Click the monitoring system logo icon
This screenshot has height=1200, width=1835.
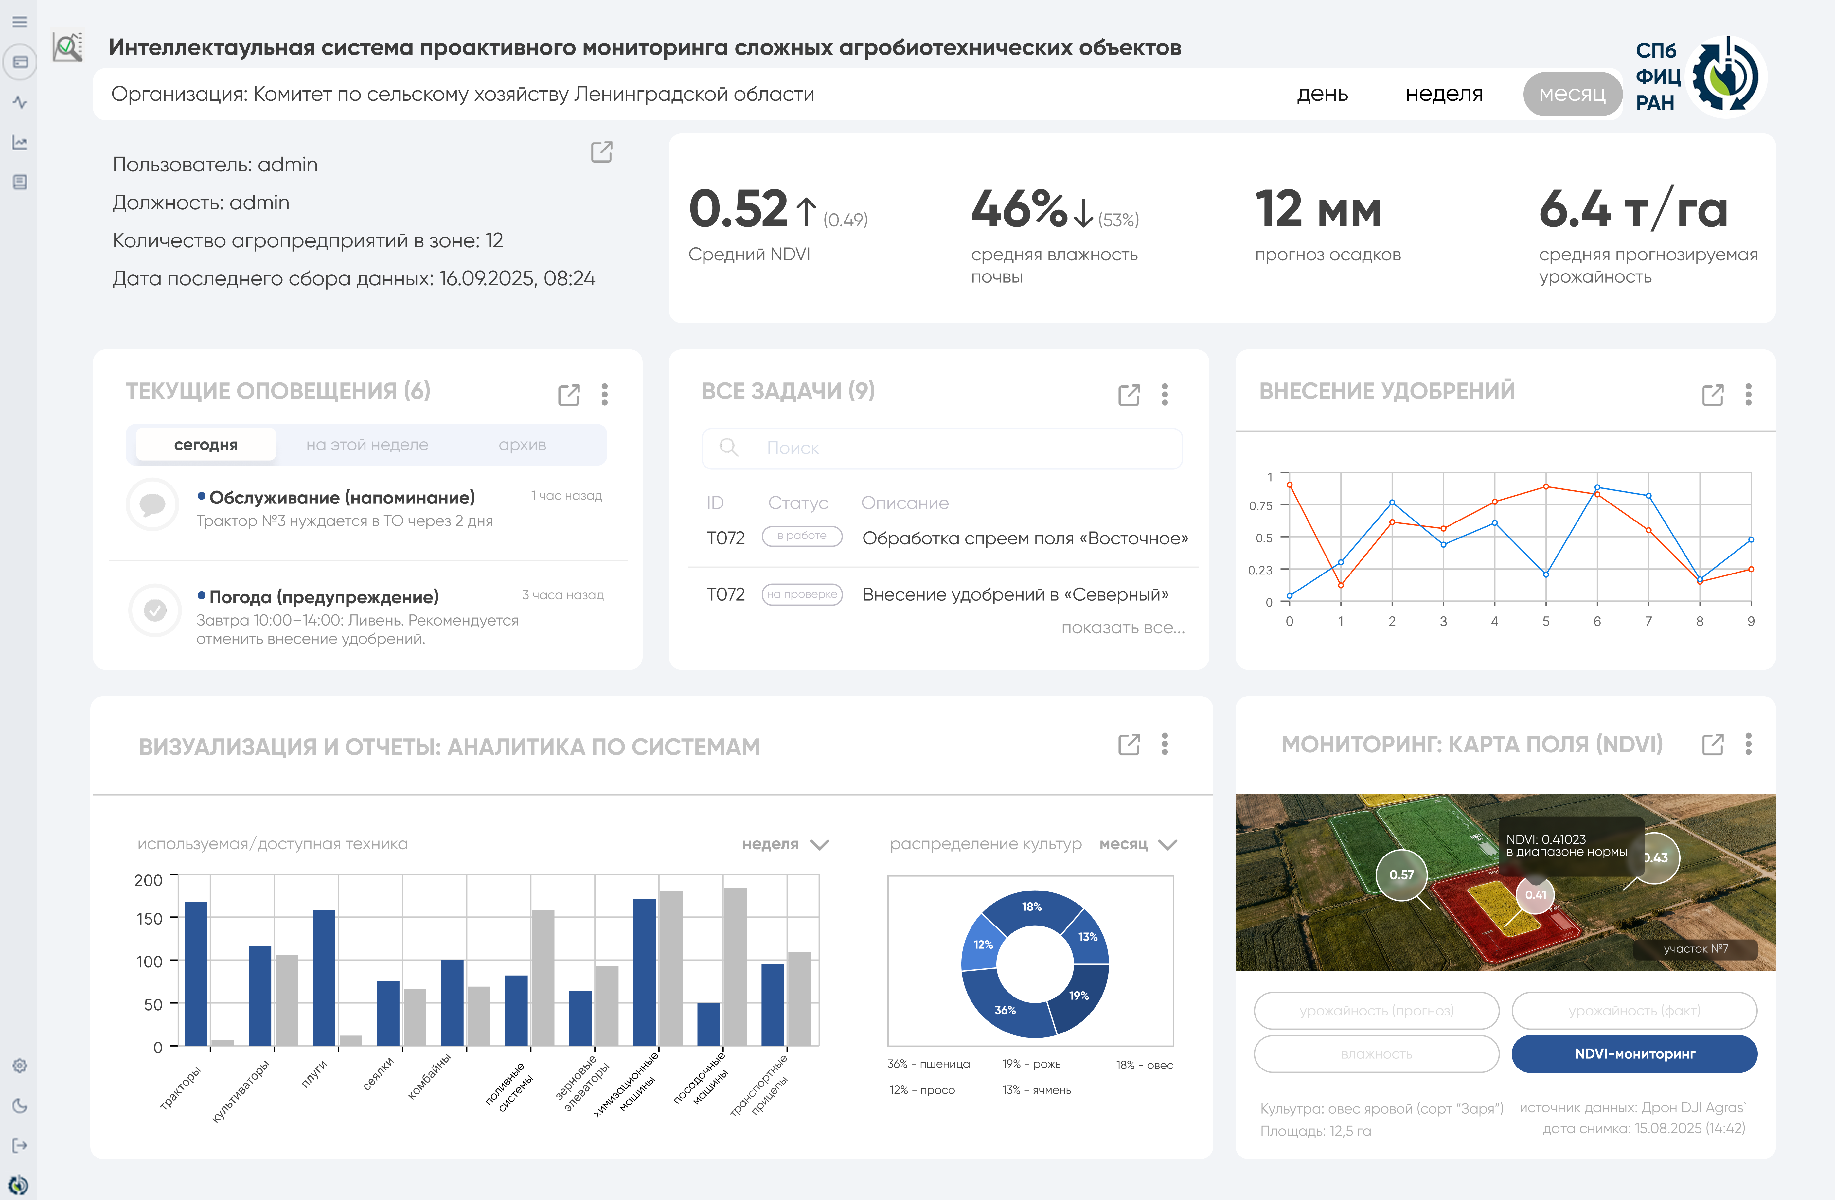(x=68, y=47)
